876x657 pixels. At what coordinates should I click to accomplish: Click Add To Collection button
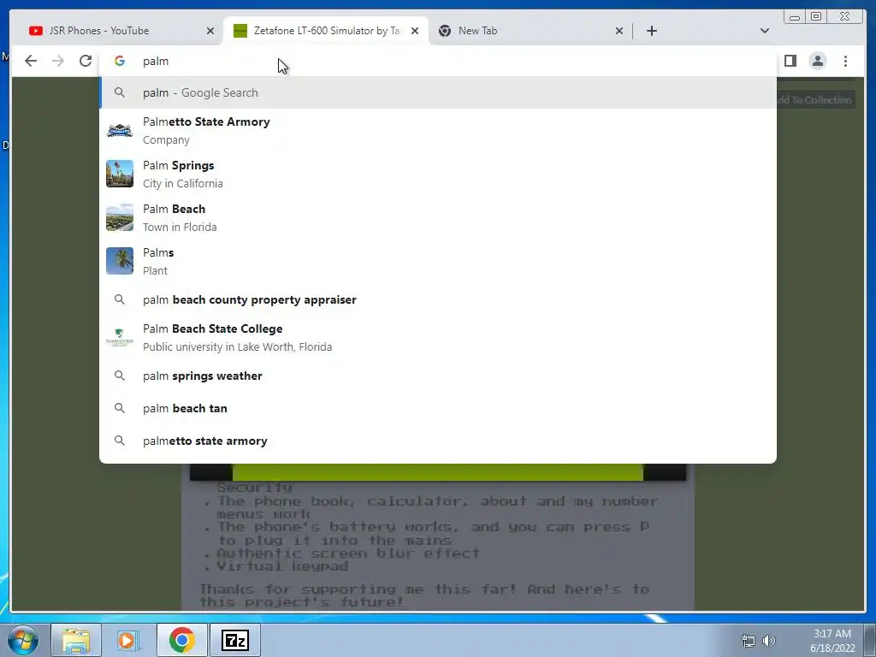click(815, 100)
